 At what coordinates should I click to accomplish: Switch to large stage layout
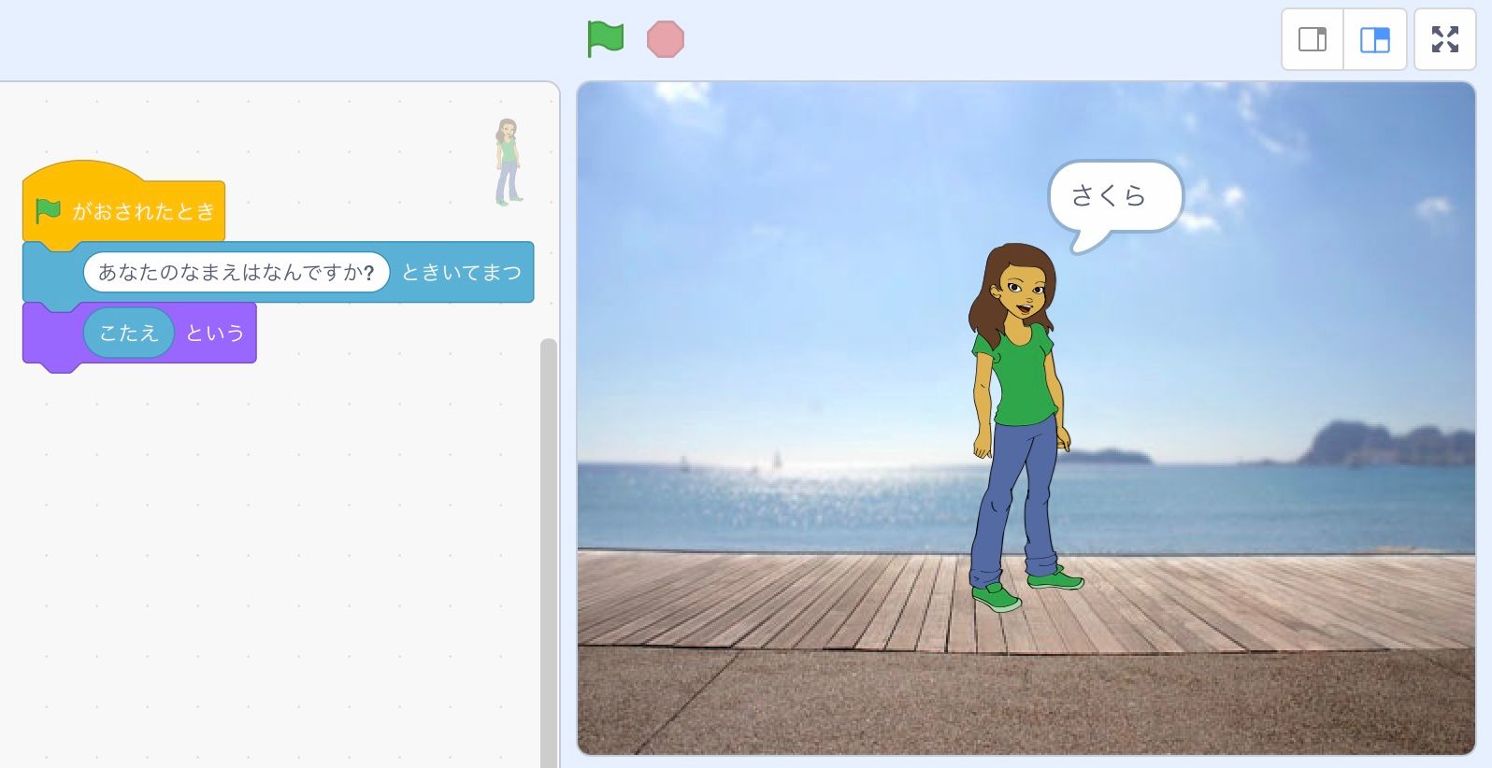click(1374, 39)
